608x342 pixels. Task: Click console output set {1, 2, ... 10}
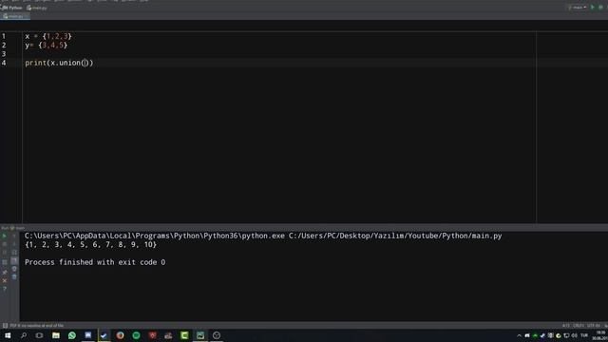tap(91, 245)
